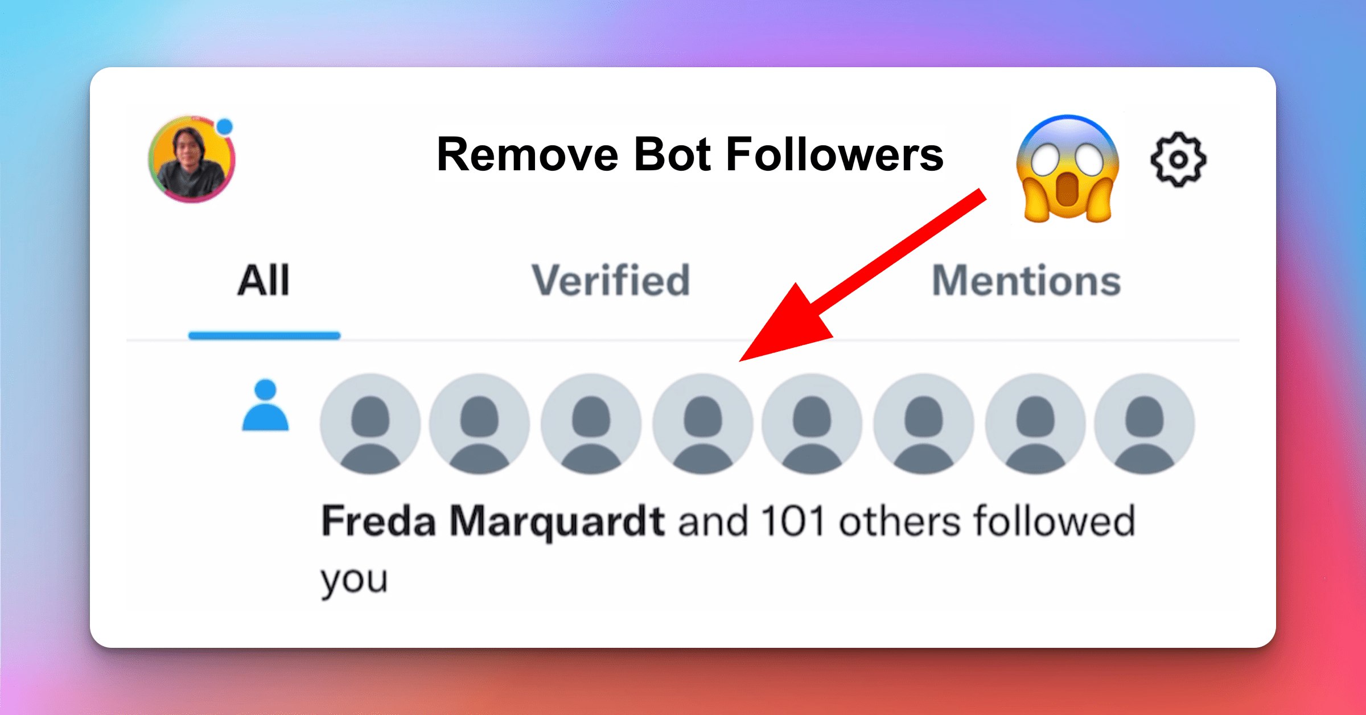Open the fourth default follower avatar
This screenshot has height=715, width=1366.
(702, 424)
